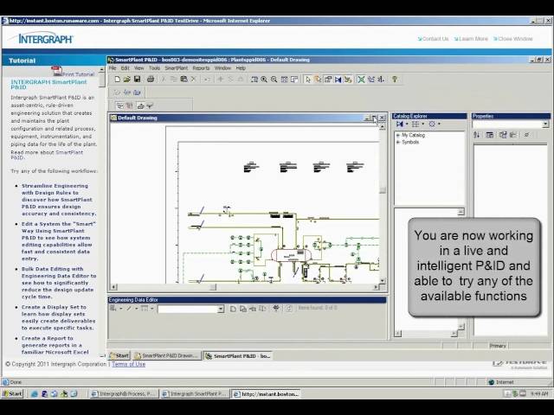Image resolution: width=554 pixels, height=415 pixels.
Task: Open the SmartPlant menu
Action: [x=177, y=68]
